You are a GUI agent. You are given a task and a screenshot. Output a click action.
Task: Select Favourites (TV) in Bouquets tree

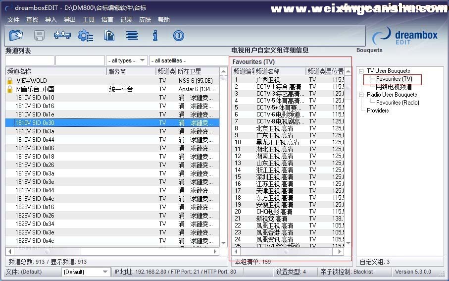394,79
